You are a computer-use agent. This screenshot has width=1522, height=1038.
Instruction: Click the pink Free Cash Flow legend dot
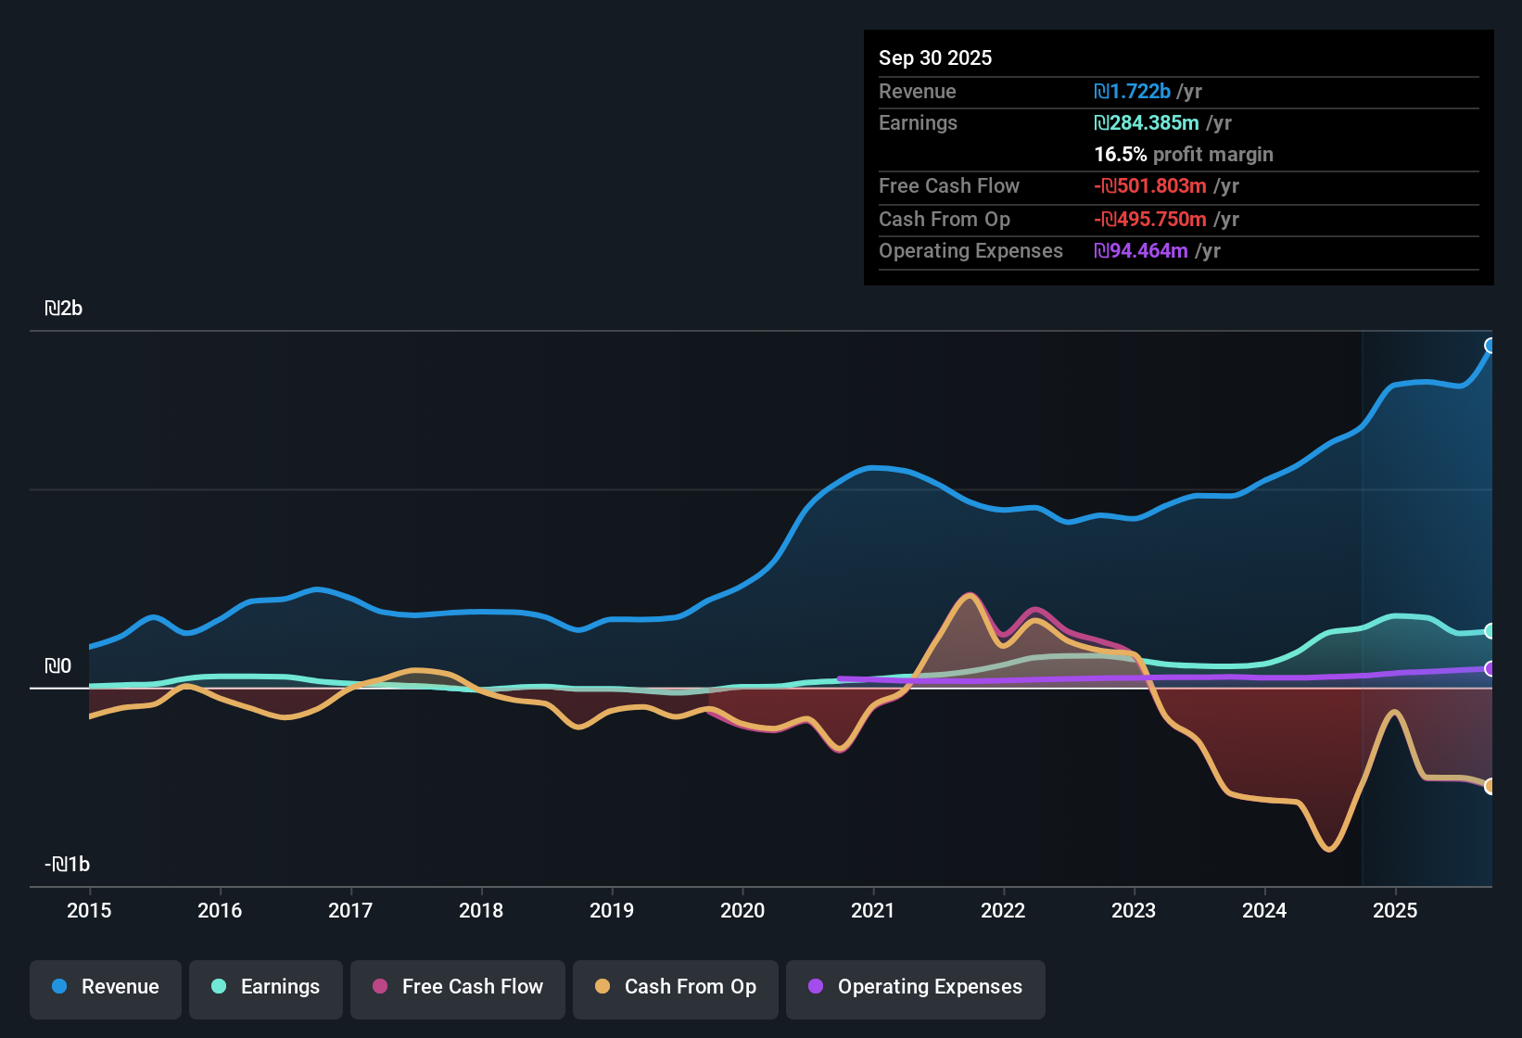click(379, 988)
